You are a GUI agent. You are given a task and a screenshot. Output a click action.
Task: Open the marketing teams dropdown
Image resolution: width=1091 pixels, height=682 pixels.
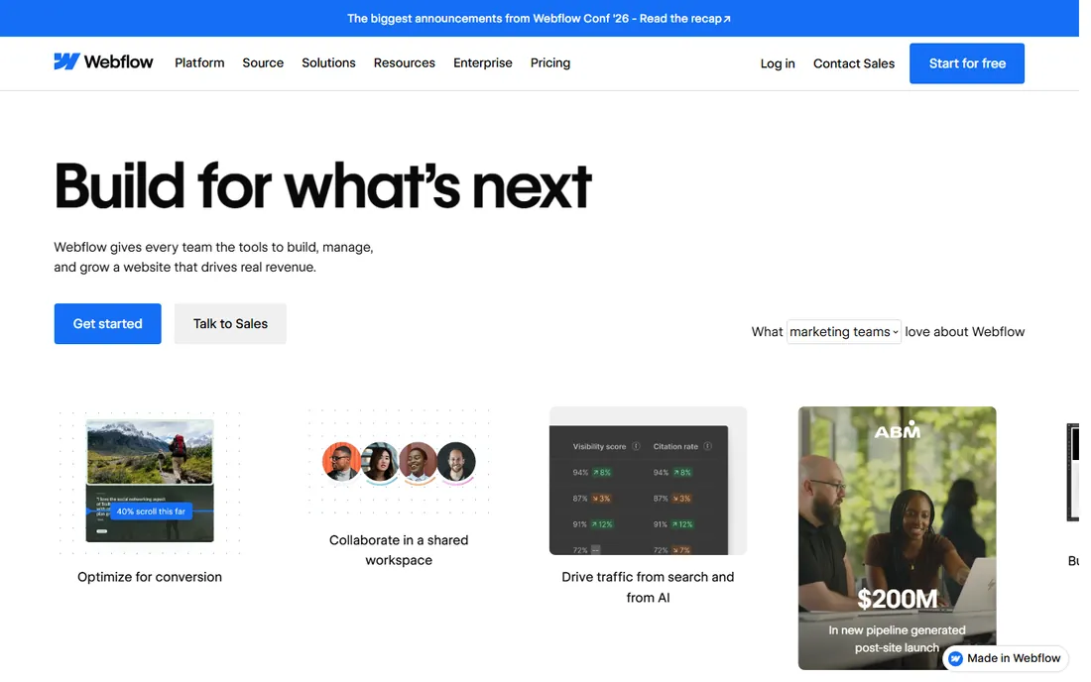[843, 332]
